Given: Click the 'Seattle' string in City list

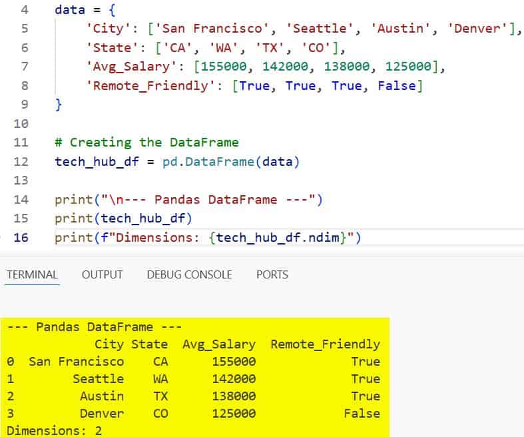Looking at the screenshot, I should (320, 29).
